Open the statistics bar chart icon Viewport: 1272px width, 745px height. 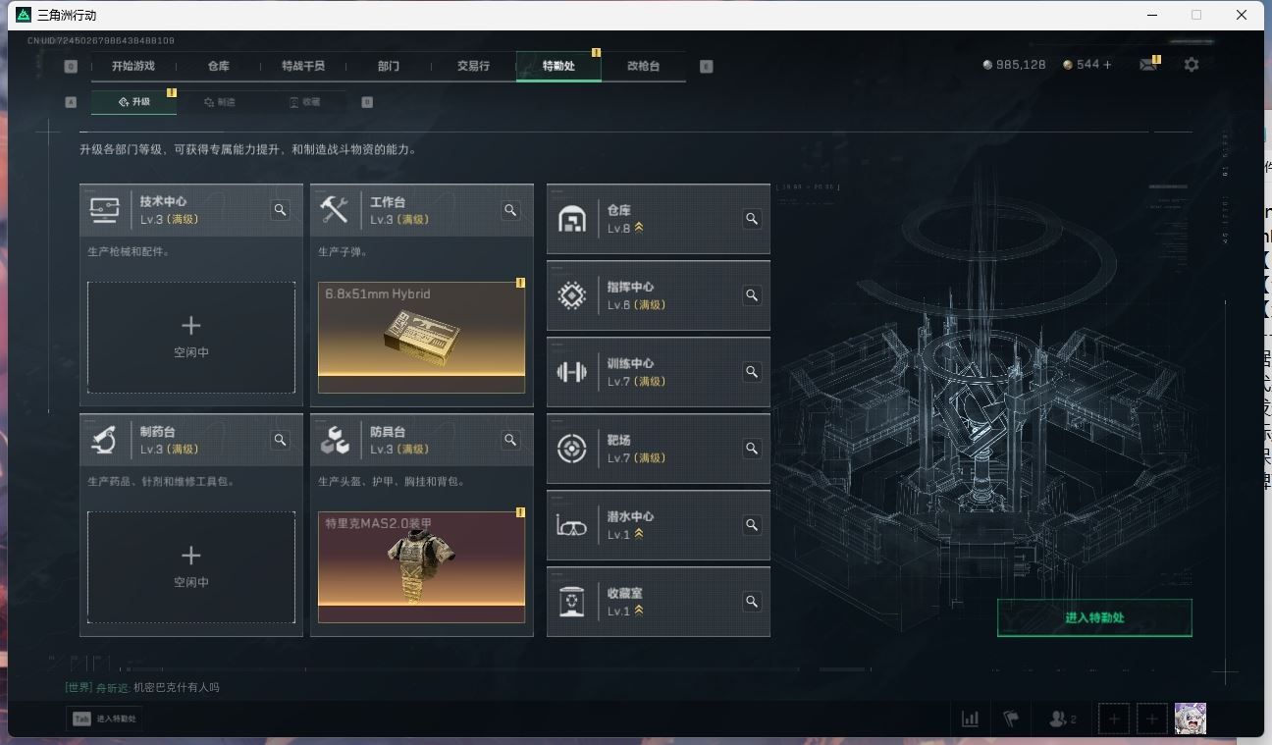click(970, 718)
